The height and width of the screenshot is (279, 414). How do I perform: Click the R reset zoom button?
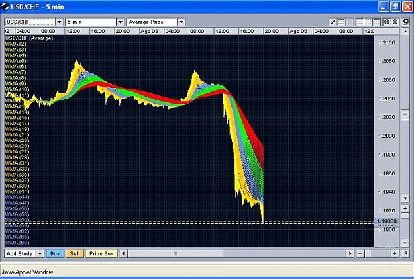click(x=405, y=253)
